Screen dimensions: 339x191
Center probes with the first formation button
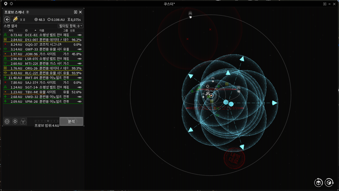[7, 122]
